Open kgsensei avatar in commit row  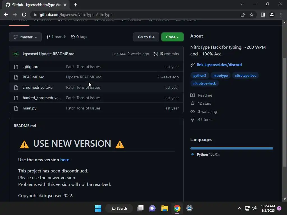click(x=16, y=54)
